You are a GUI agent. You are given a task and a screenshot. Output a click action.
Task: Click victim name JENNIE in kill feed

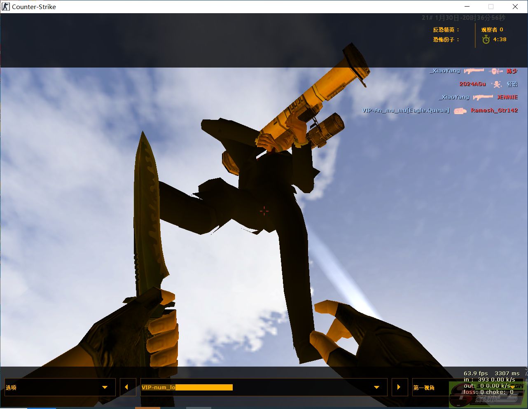[x=507, y=97]
